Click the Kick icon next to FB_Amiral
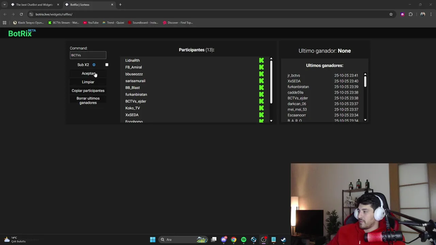 [x=261, y=67]
